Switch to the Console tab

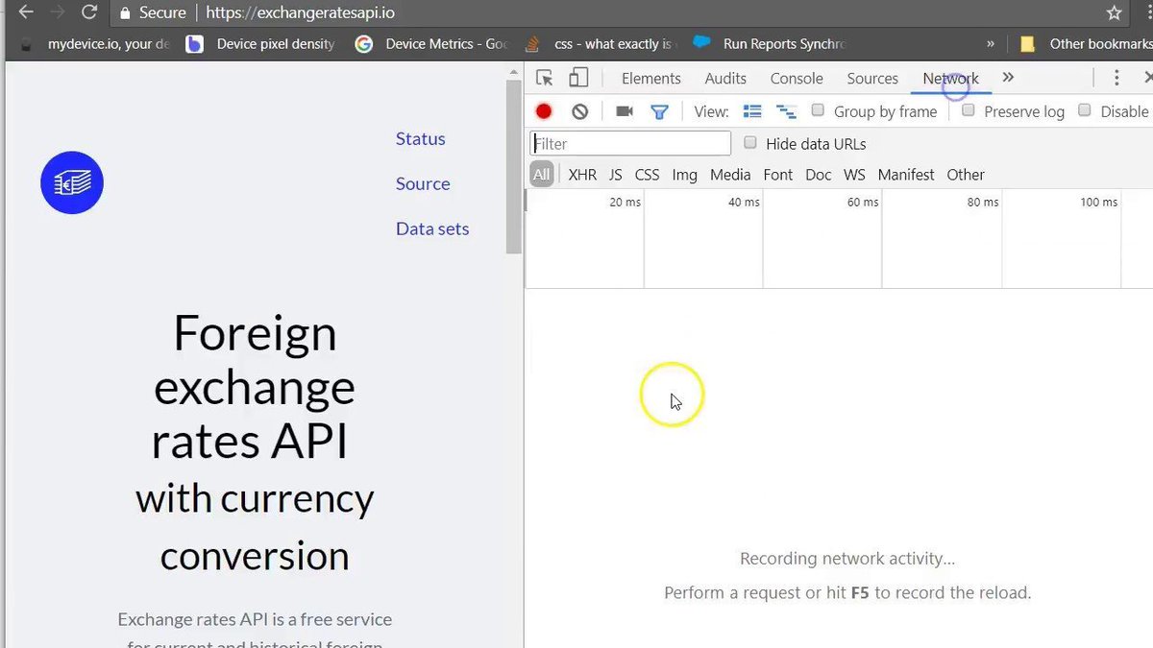point(796,78)
